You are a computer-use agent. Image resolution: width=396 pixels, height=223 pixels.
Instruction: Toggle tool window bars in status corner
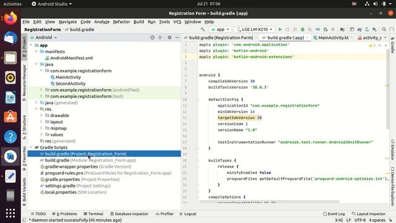24,221
